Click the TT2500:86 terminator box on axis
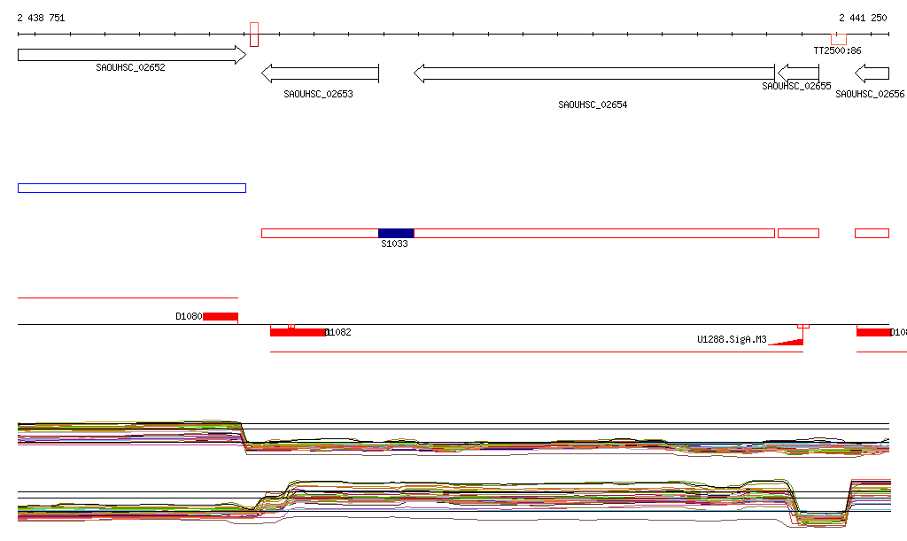 (x=839, y=39)
